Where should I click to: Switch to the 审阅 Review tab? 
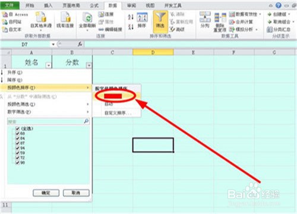(131, 5)
